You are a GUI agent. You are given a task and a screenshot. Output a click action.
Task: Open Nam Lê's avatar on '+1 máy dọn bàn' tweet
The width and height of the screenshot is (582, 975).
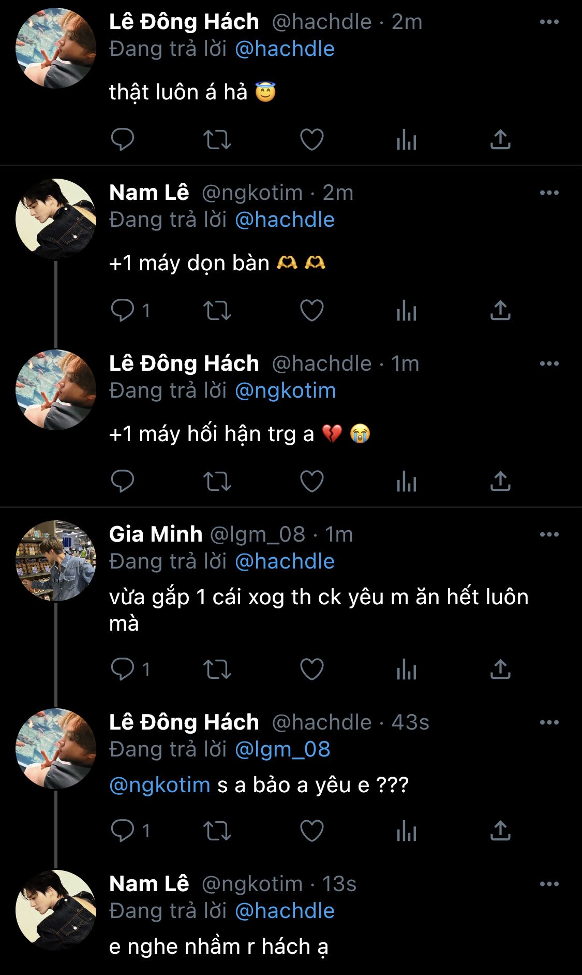click(56, 219)
